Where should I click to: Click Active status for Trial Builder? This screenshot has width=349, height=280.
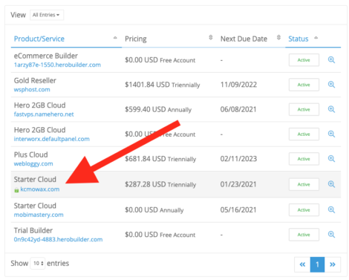click(x=304, y=235)
